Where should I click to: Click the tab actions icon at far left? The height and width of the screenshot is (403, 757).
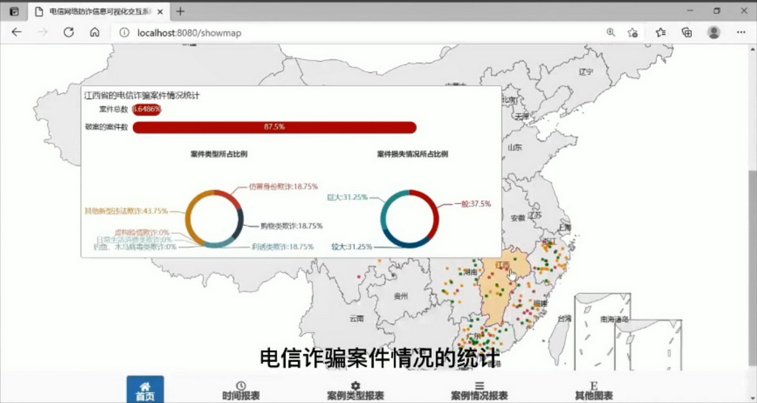[x=14, y=12]
